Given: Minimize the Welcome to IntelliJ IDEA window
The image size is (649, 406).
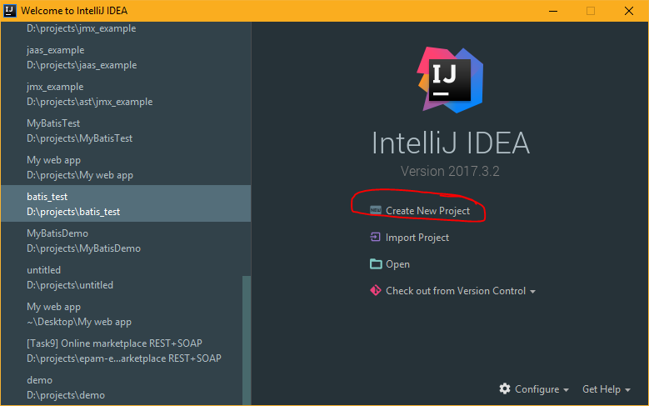Looking at the screenshot, I should [x=553, y=11].
